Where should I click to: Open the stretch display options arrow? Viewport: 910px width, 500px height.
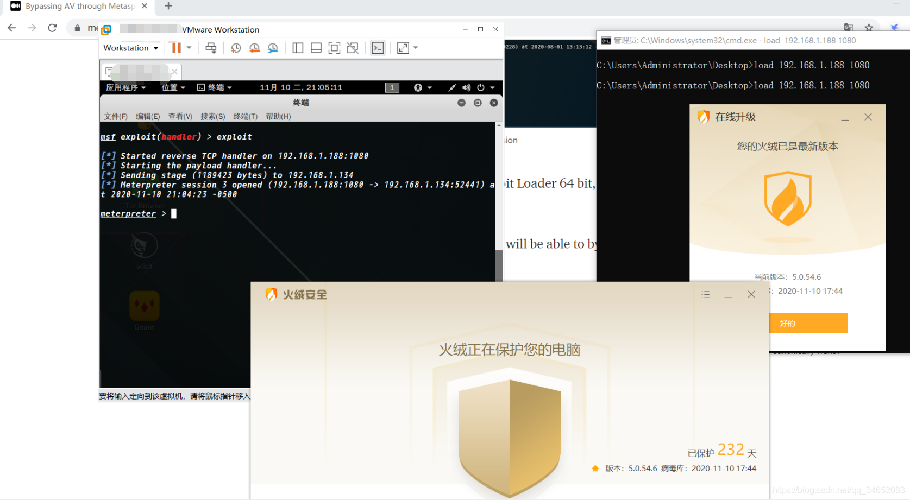[x=416, y=48]
